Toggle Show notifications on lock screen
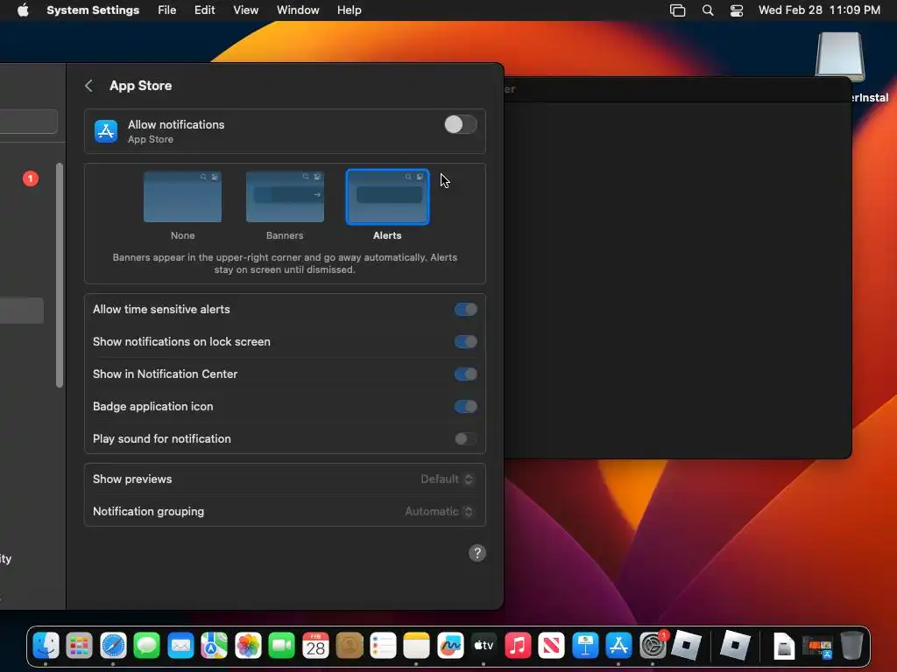This screenshot has width=897, height=672. click(x=466, y=342)
